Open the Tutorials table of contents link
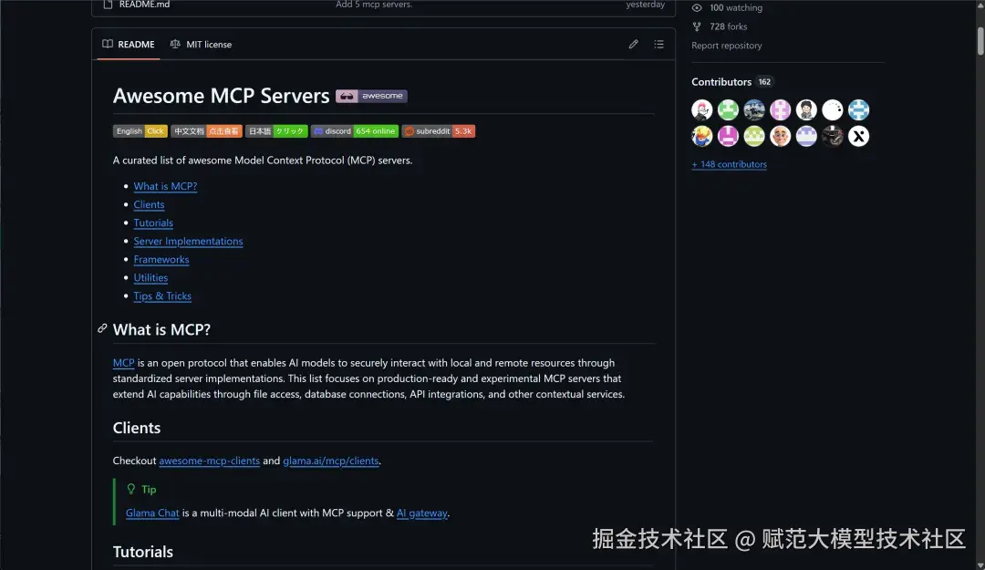The height and width of the screenshot is (570, 985). (x=153, y=223)
